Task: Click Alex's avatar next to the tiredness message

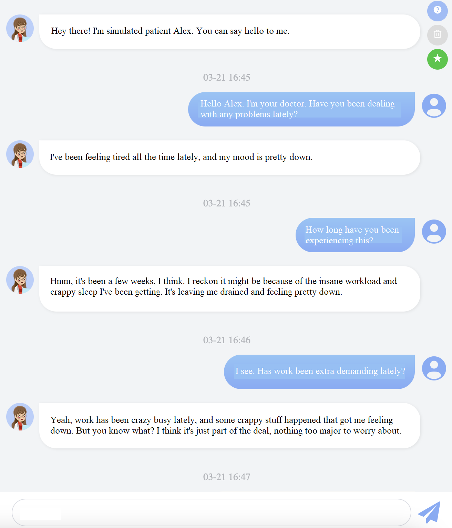Action: pos(20,154)
